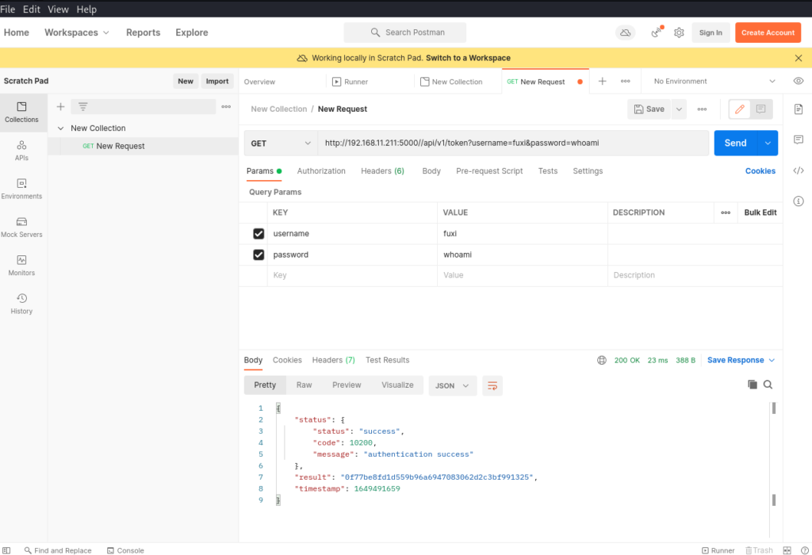Open the No Environment dropdown
This screenshot has width=812, height=555.
tap(714, 82)
